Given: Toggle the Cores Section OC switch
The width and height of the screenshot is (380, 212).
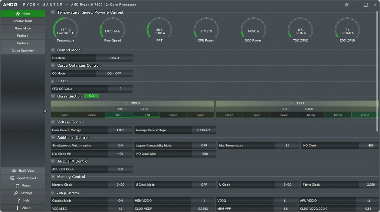Looking at the screenshot, I should point(91,96).
